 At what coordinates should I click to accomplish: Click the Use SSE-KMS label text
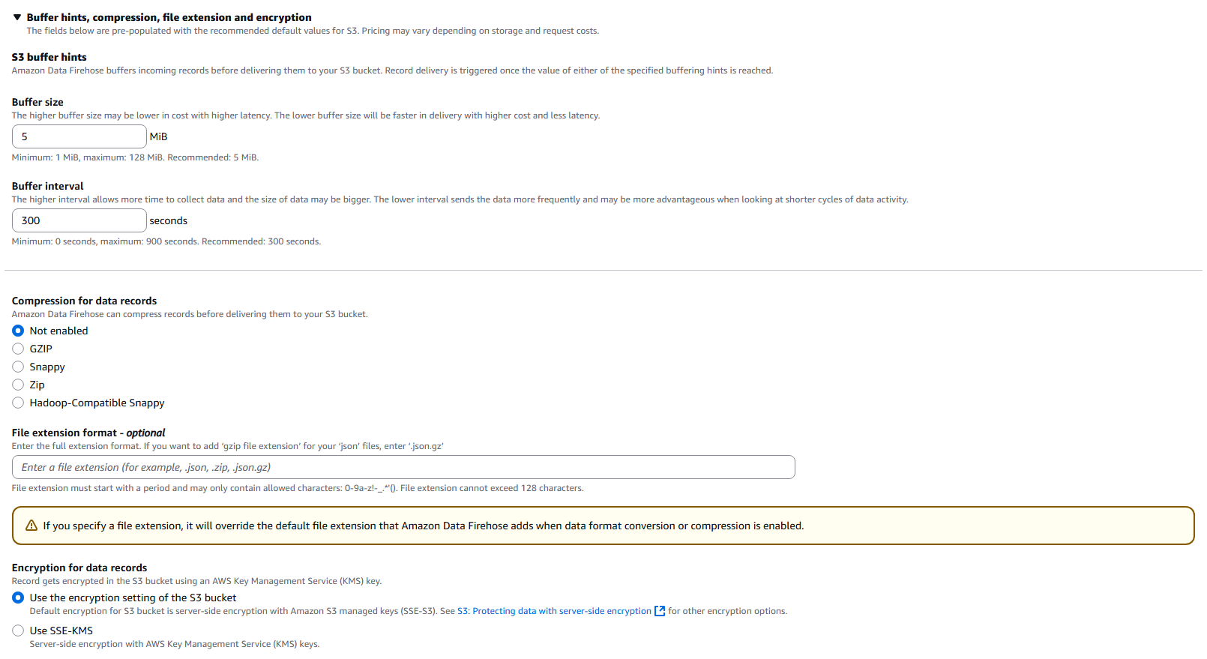click(x=61, y=631)
